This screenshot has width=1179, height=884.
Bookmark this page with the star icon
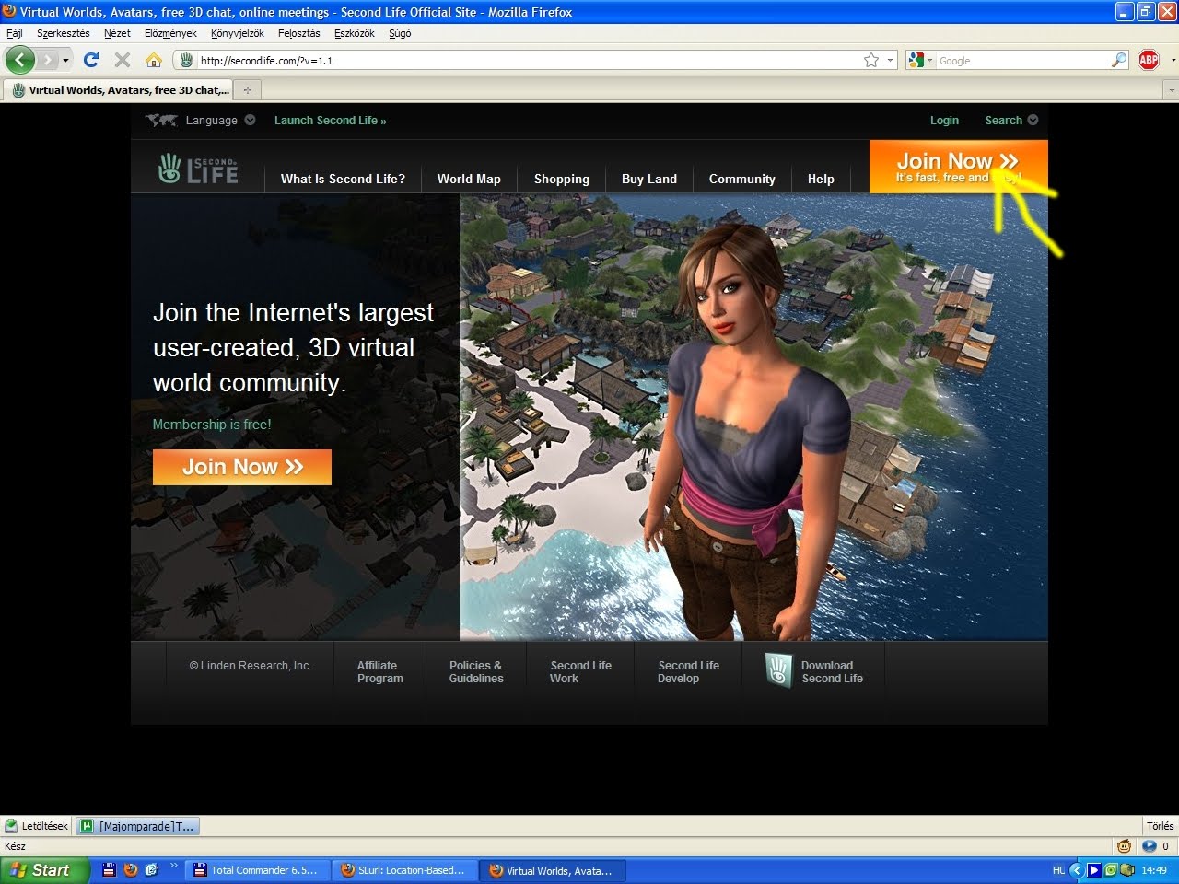coord(871,60)
